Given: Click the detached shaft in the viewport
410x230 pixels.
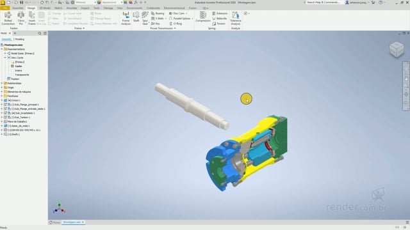Looking at the screenshot, I should [192, 106].
